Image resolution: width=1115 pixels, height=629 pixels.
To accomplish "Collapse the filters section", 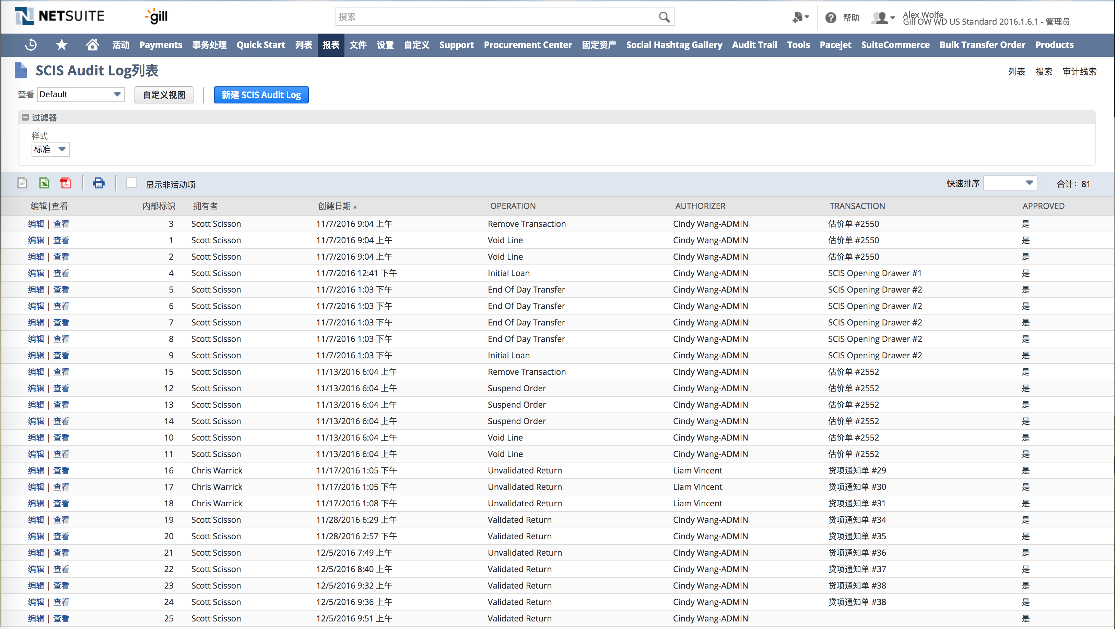I will (x=25, y=117).
